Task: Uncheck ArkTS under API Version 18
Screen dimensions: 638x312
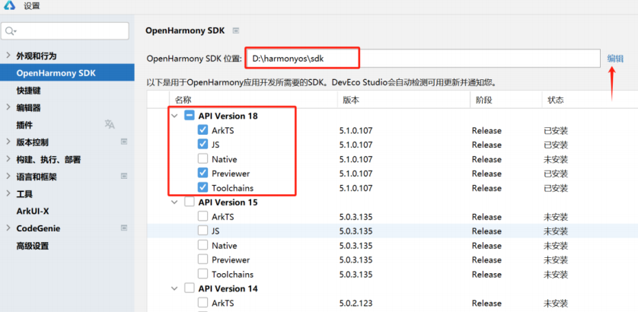Action: 203,130
